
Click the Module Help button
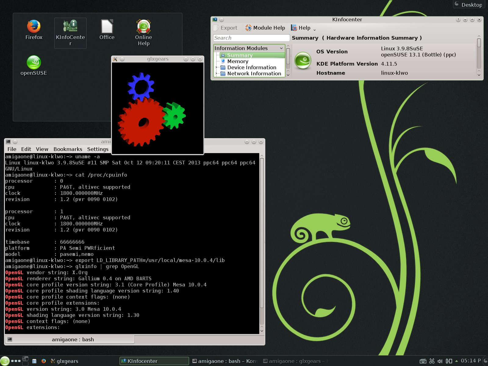pyautogui.click(x=265, y=28)
